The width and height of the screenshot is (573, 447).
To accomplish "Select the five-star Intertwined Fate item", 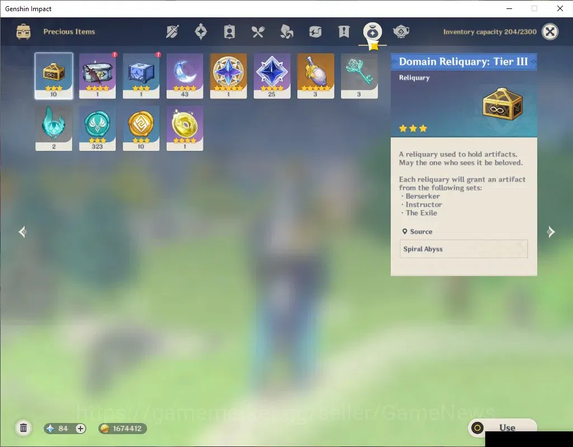I will (x=229, y=76).
